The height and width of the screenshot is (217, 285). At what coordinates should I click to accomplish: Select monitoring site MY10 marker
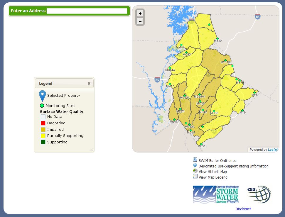(217, 39)
